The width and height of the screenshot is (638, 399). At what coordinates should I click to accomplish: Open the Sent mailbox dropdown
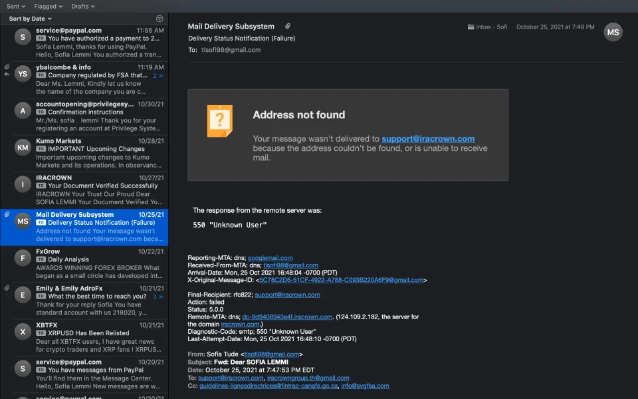[x=16, y=6]
